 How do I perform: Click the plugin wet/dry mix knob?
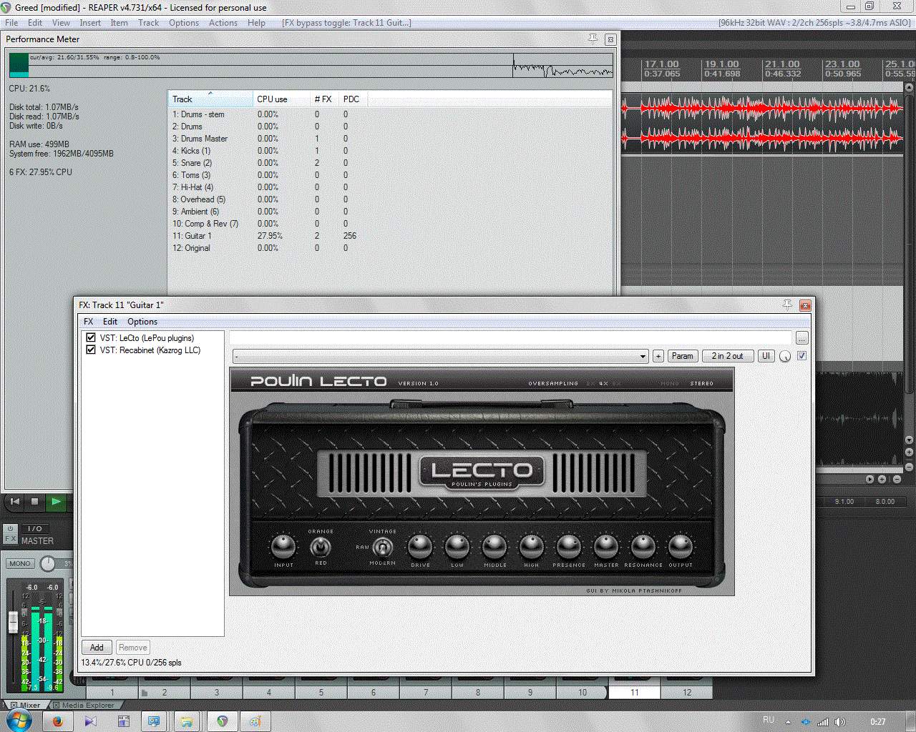[785, 357]
